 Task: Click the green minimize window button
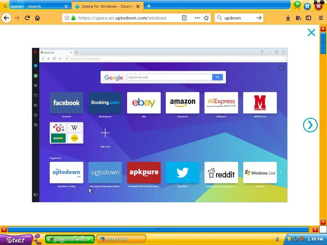point(297,4)
